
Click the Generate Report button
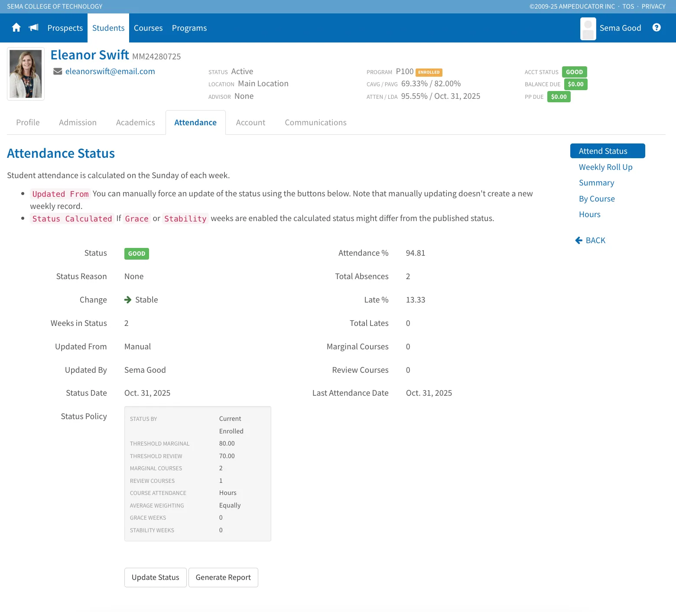click(223, 577)
